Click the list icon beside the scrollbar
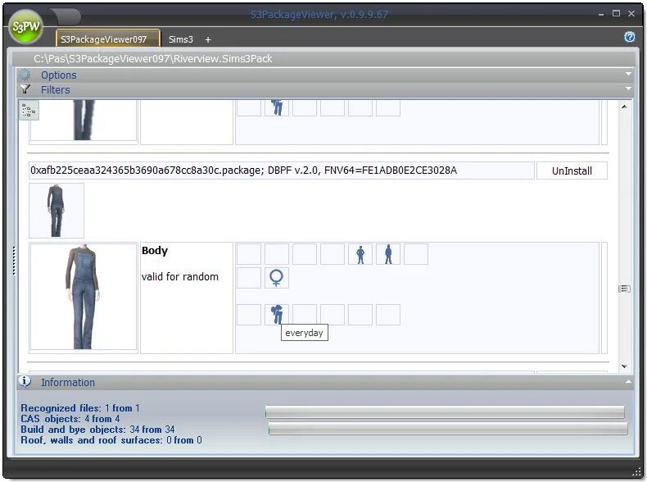Viewport: 647px width, 482px height. click(x=624, y=289)
